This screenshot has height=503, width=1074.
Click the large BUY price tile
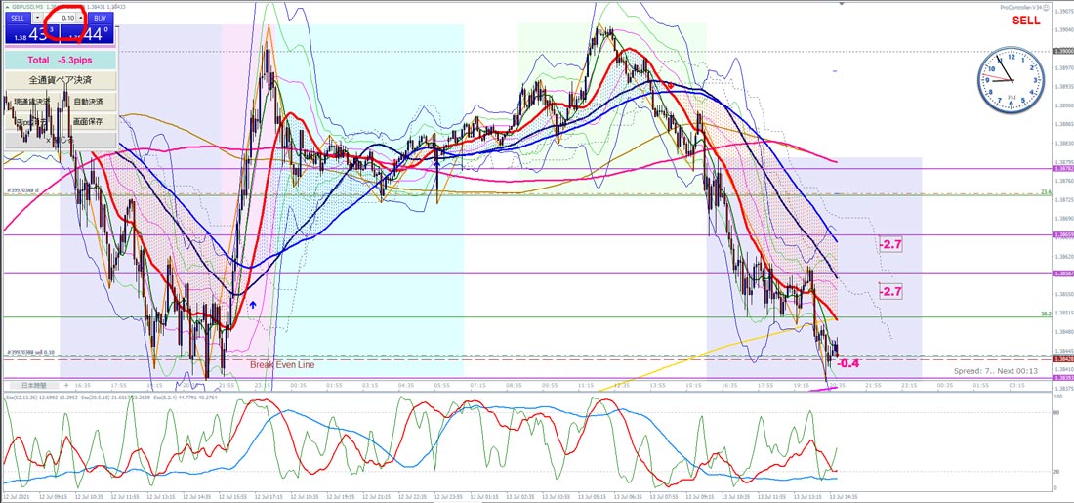tap(87, 34)
